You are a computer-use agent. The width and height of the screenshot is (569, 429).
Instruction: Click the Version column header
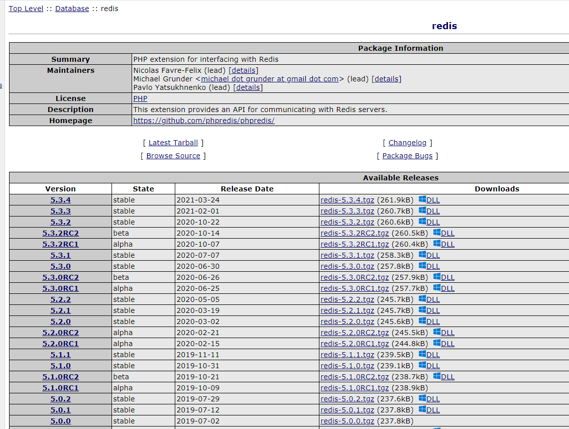pyautogui.click(x=60, y=189)
